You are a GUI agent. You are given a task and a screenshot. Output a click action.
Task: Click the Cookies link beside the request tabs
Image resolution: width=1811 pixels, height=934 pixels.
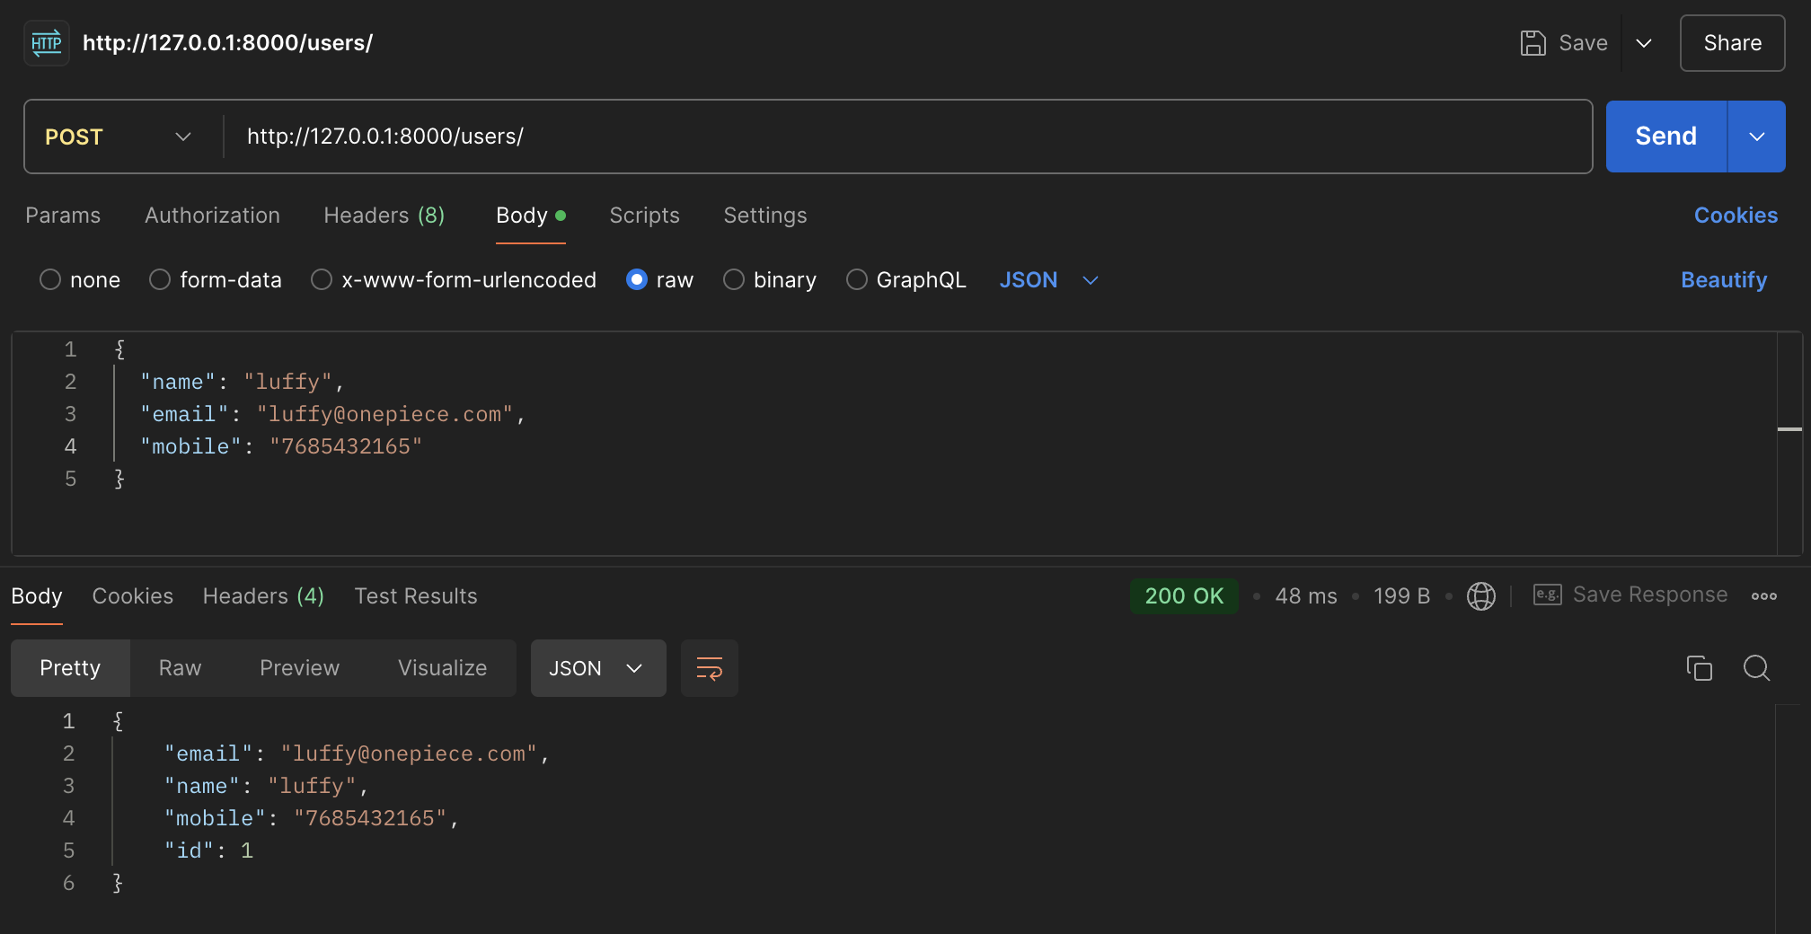click(1736, 216)
